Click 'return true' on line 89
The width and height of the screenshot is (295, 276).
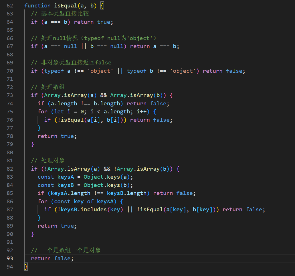(56, 226)
